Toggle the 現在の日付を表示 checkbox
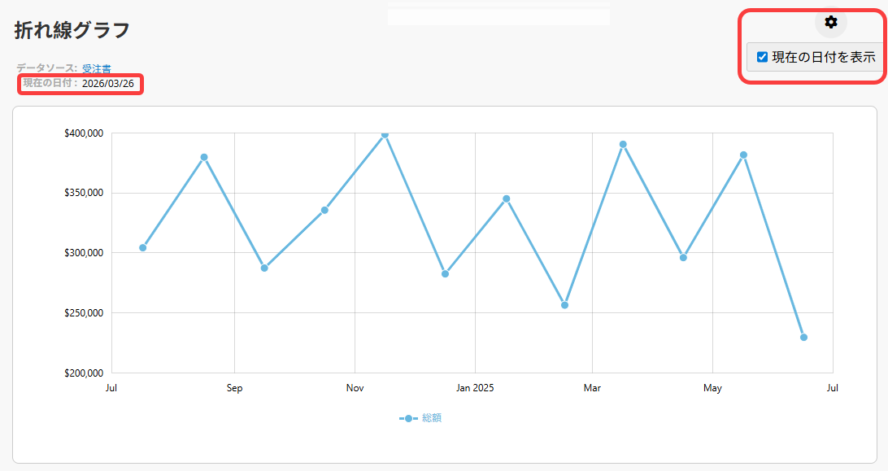Image resolution: width=888 pixels, height=471 pixels. (762, 57)
